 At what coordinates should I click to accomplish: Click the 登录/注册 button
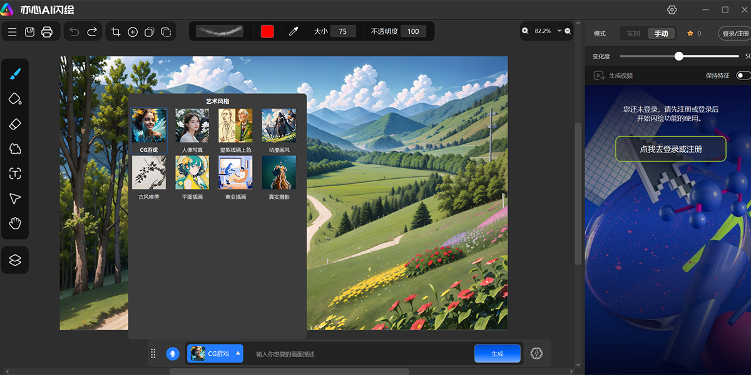[736, 34]
